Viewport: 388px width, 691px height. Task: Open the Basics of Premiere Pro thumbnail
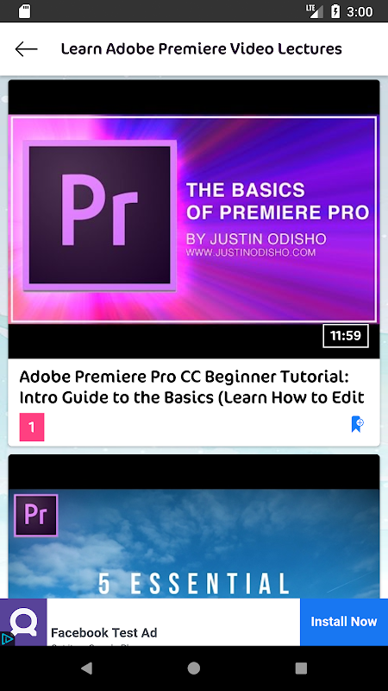[x=193, y=219]
